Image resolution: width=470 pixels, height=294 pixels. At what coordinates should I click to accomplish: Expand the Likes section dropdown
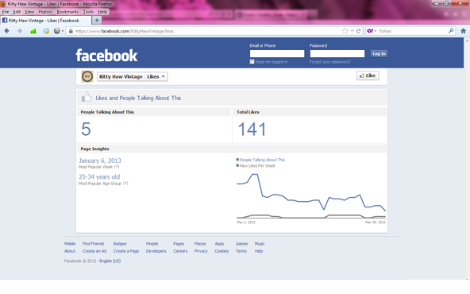click(156, 76)
